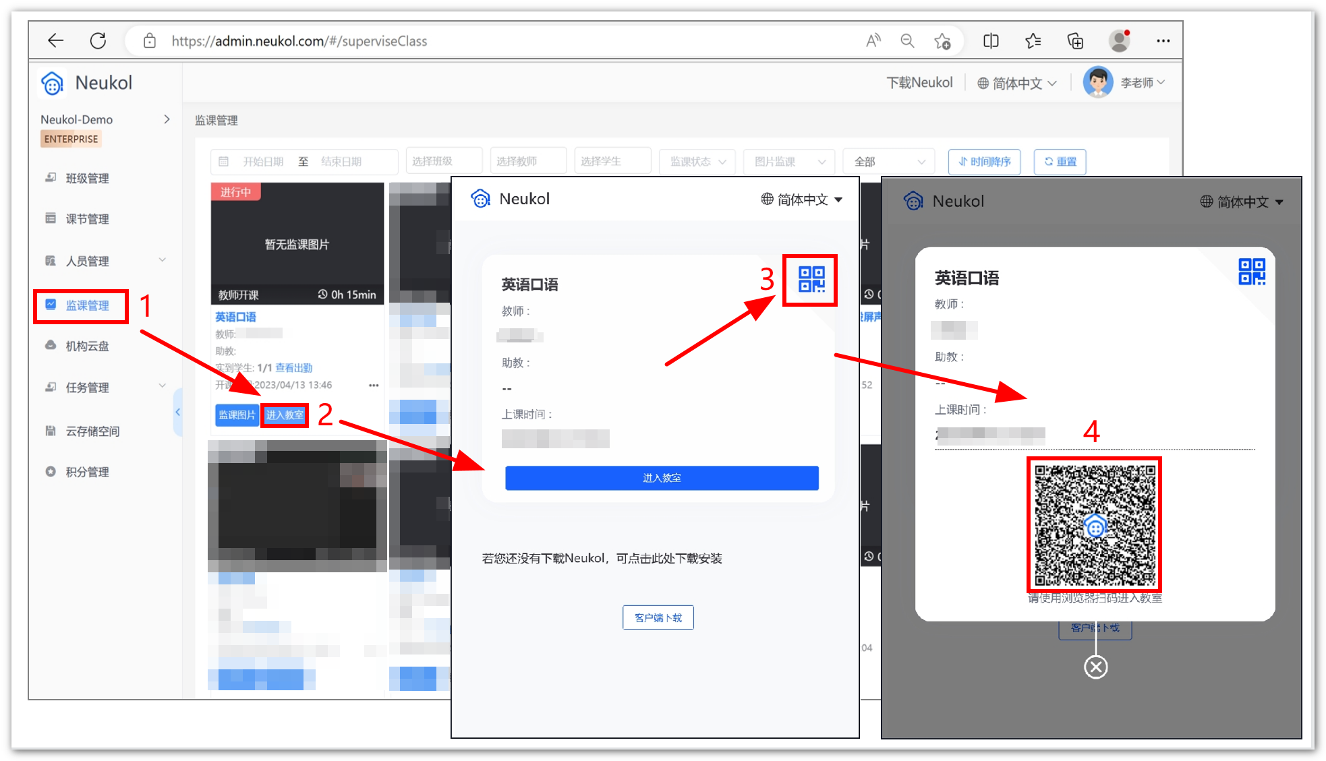
Task: Open 简体中文 language dropdown in top header
Action: pos(1017,83)
